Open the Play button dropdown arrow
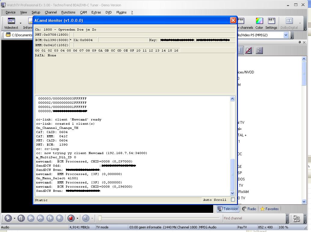 pyautogui.click(x=14, y=219)
